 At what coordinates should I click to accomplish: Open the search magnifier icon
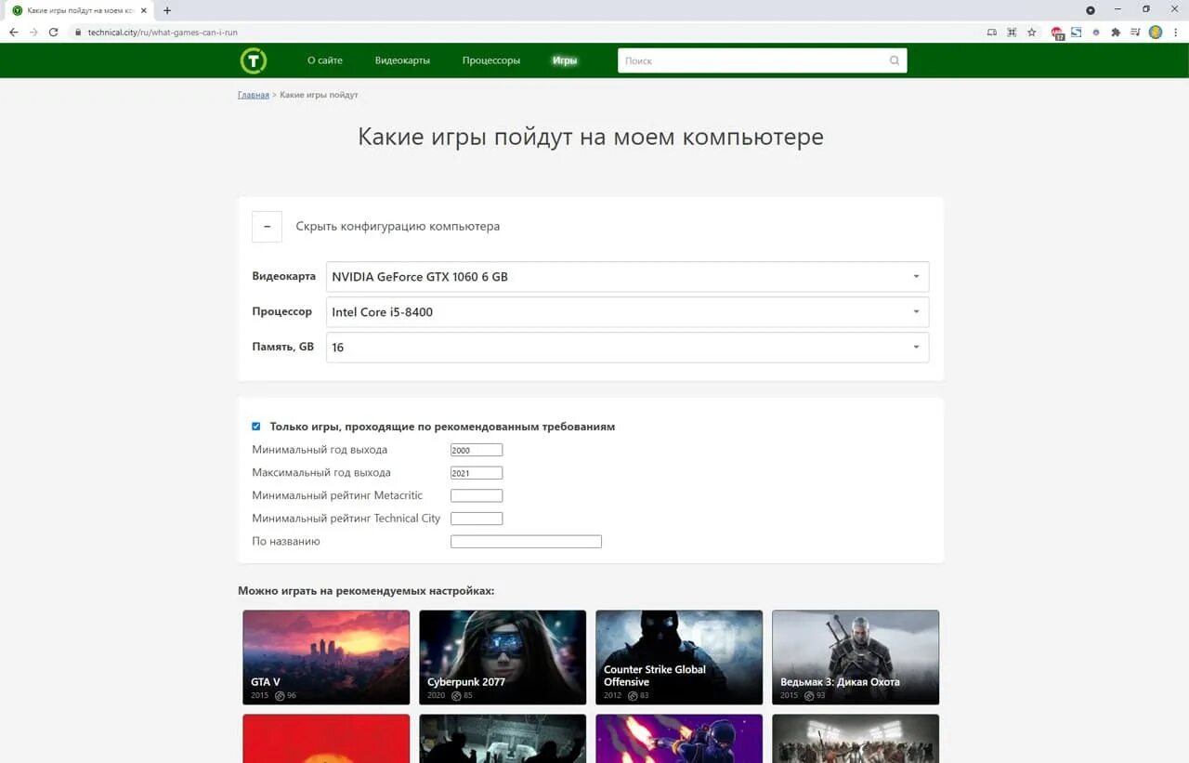(x=893, y=59)
